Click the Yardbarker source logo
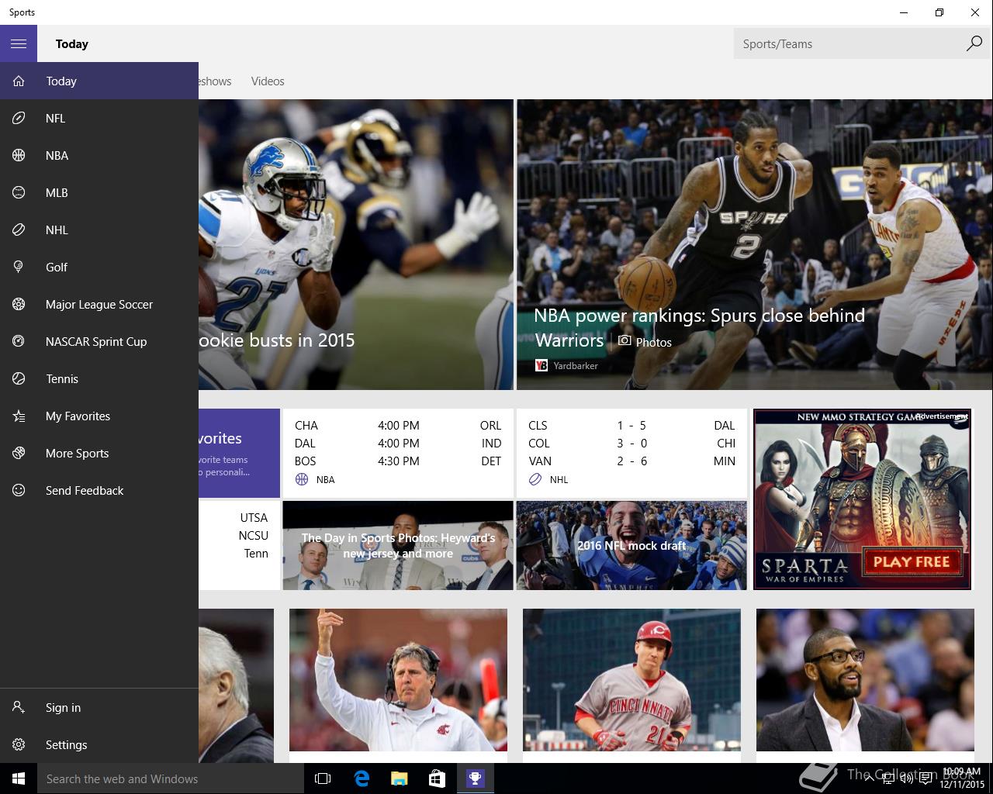The width and height of the screenshot is (993, 794). click(x=541, y=365)
